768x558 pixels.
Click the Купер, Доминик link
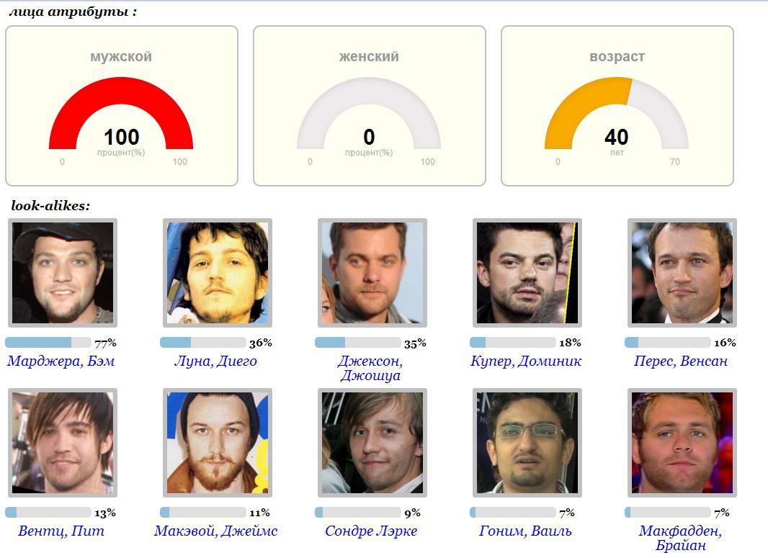(526, 361)
